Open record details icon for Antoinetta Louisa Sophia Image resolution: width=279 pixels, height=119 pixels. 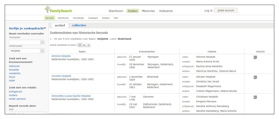click(255, 97)
